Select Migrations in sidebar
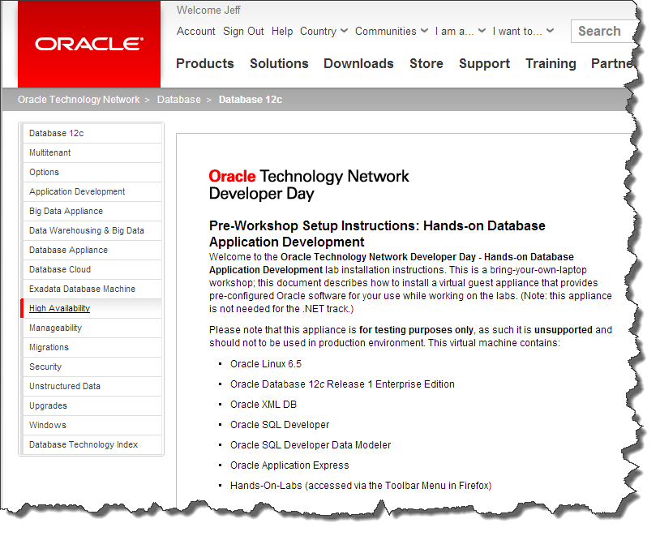 (92, 347)
